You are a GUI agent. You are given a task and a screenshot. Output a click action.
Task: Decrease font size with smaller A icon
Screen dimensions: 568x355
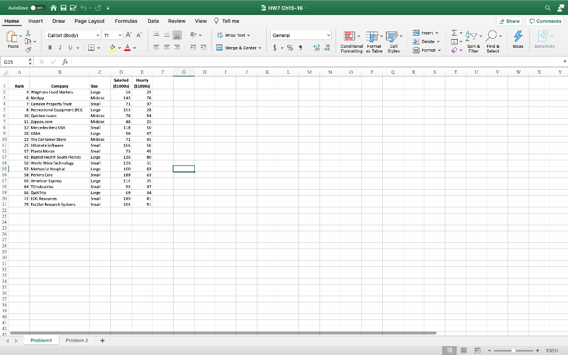[x=139, y=35]
